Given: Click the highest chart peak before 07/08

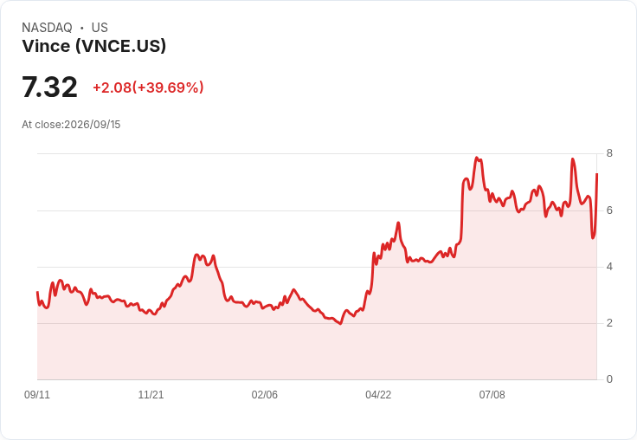Looking at the screenshot, I should (x=477, y=158).
